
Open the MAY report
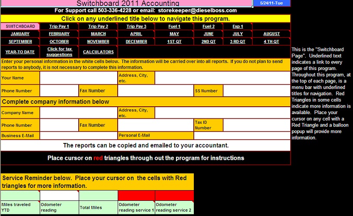click(174, 34)
